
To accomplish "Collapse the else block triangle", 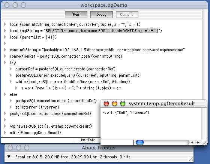I will click(x=5, y=94).
